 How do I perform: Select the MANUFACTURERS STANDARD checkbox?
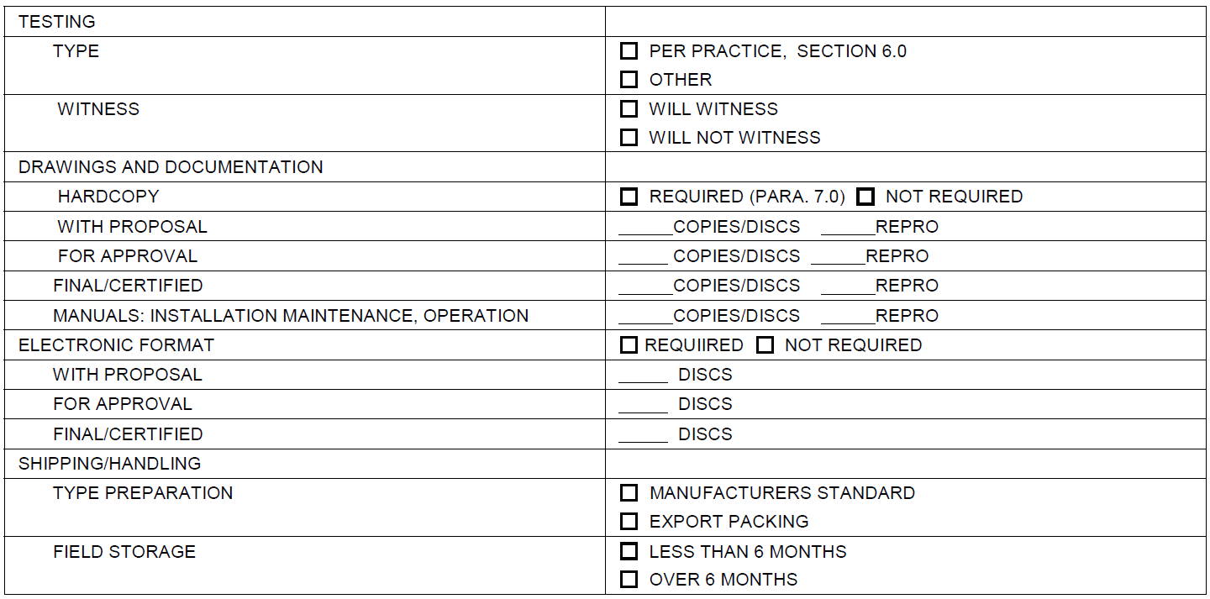point(629,493)
